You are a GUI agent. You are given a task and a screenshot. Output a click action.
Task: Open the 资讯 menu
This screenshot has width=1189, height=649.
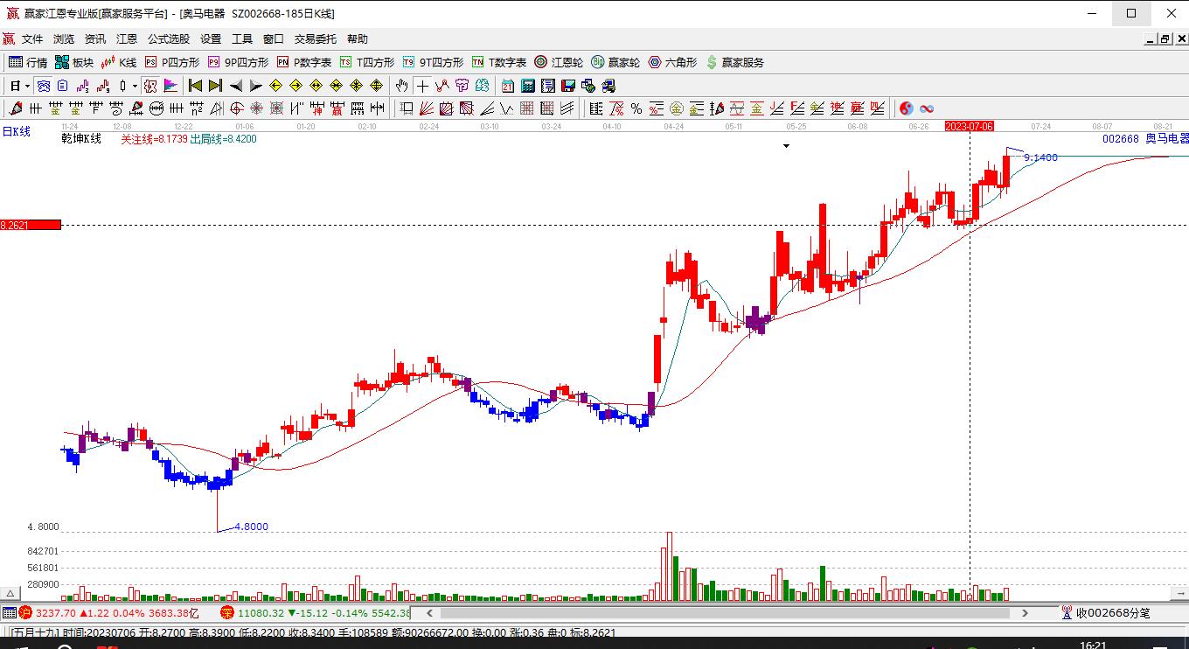(95, 39)
